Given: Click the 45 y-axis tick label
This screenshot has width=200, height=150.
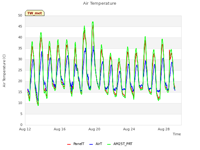Looking at the screenshot, I should click(20, 27).
